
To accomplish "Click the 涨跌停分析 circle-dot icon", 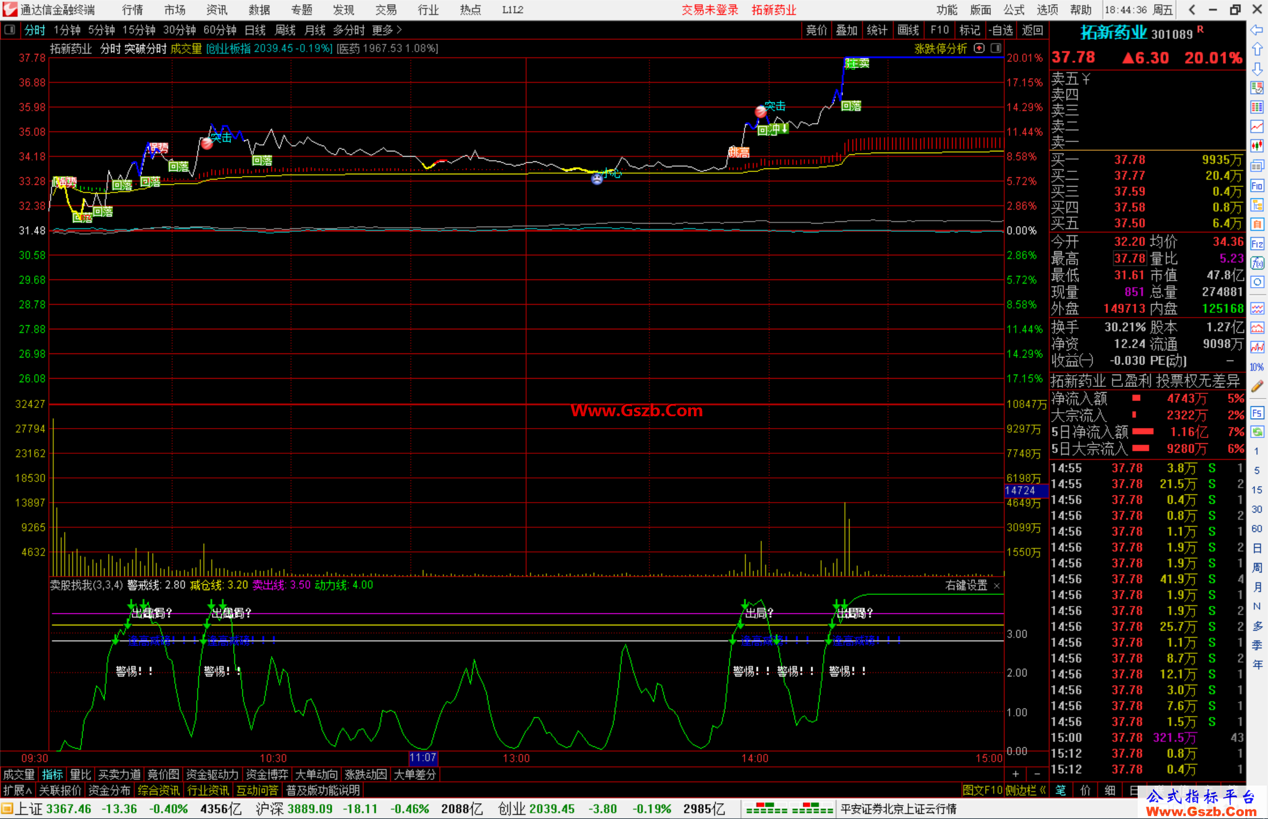I will point(979,48).
